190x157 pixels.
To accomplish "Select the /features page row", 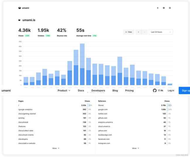I will (55, 126).
